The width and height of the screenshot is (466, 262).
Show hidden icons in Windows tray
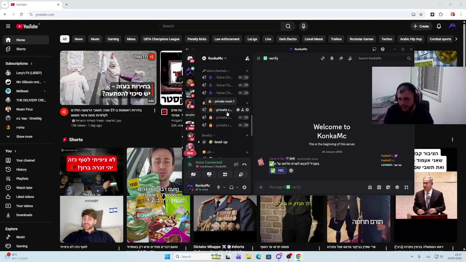[412, 257]
